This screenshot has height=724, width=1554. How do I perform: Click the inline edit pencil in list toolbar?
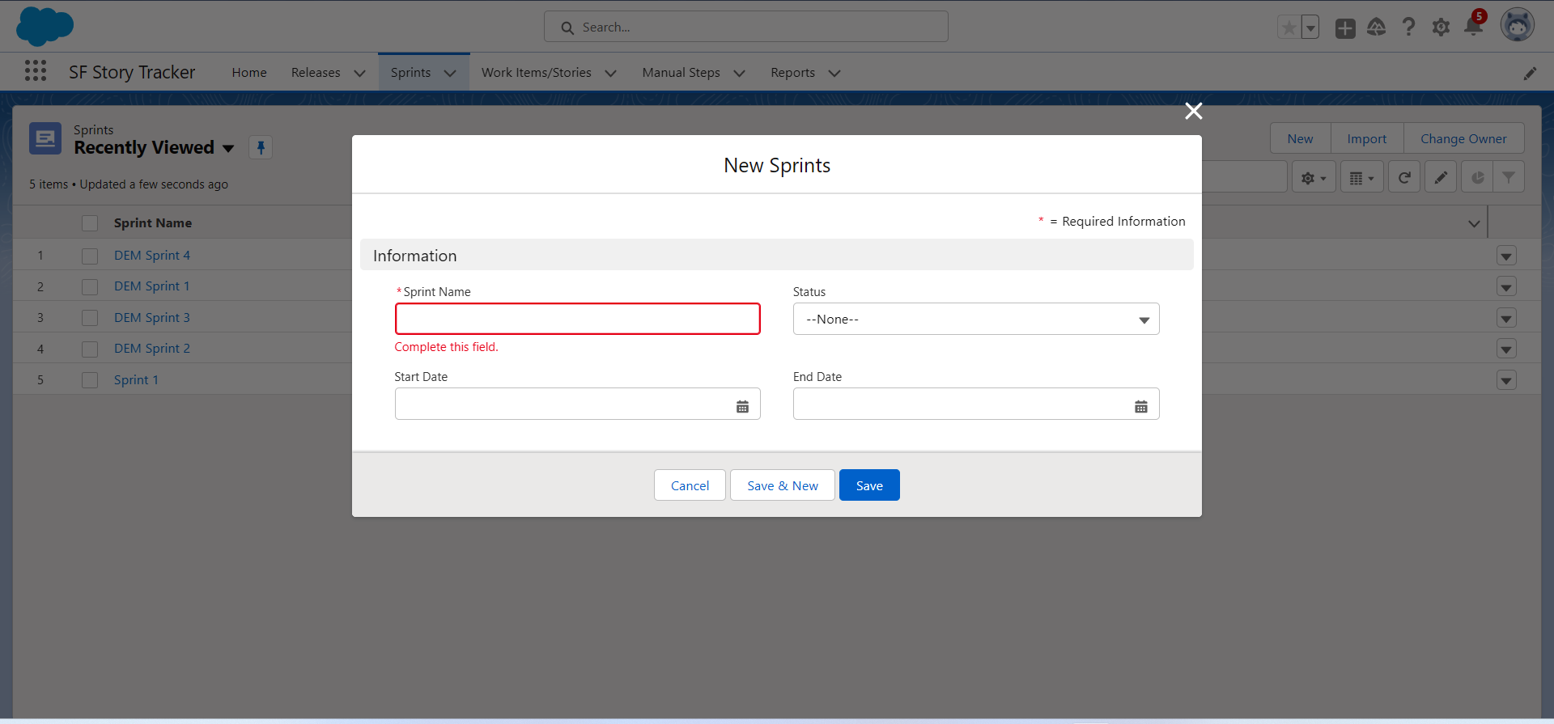pos(1441,177)
